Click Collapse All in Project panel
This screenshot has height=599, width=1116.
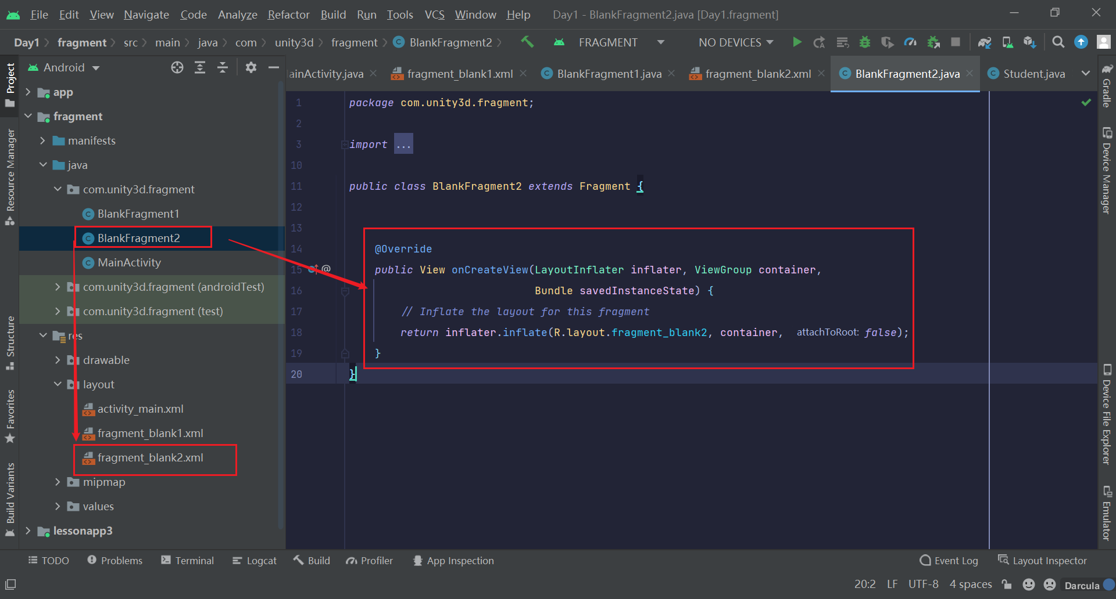(x=223, y=67)
